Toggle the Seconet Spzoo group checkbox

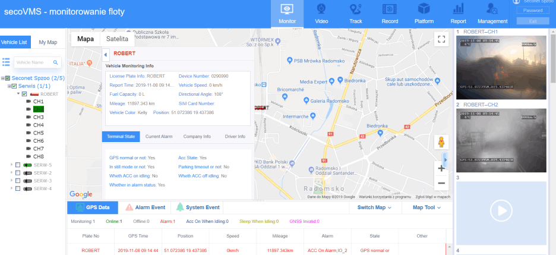click(x=8, y=78)
